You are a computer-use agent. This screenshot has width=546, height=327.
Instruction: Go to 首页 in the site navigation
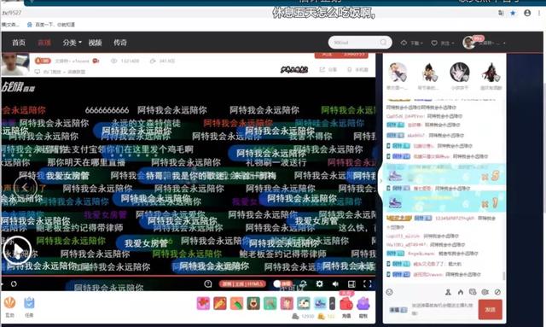tap(19, 43)
